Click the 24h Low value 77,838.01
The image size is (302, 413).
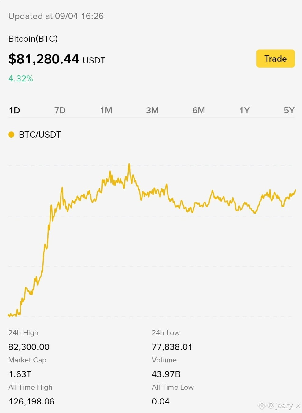(172, 347)
